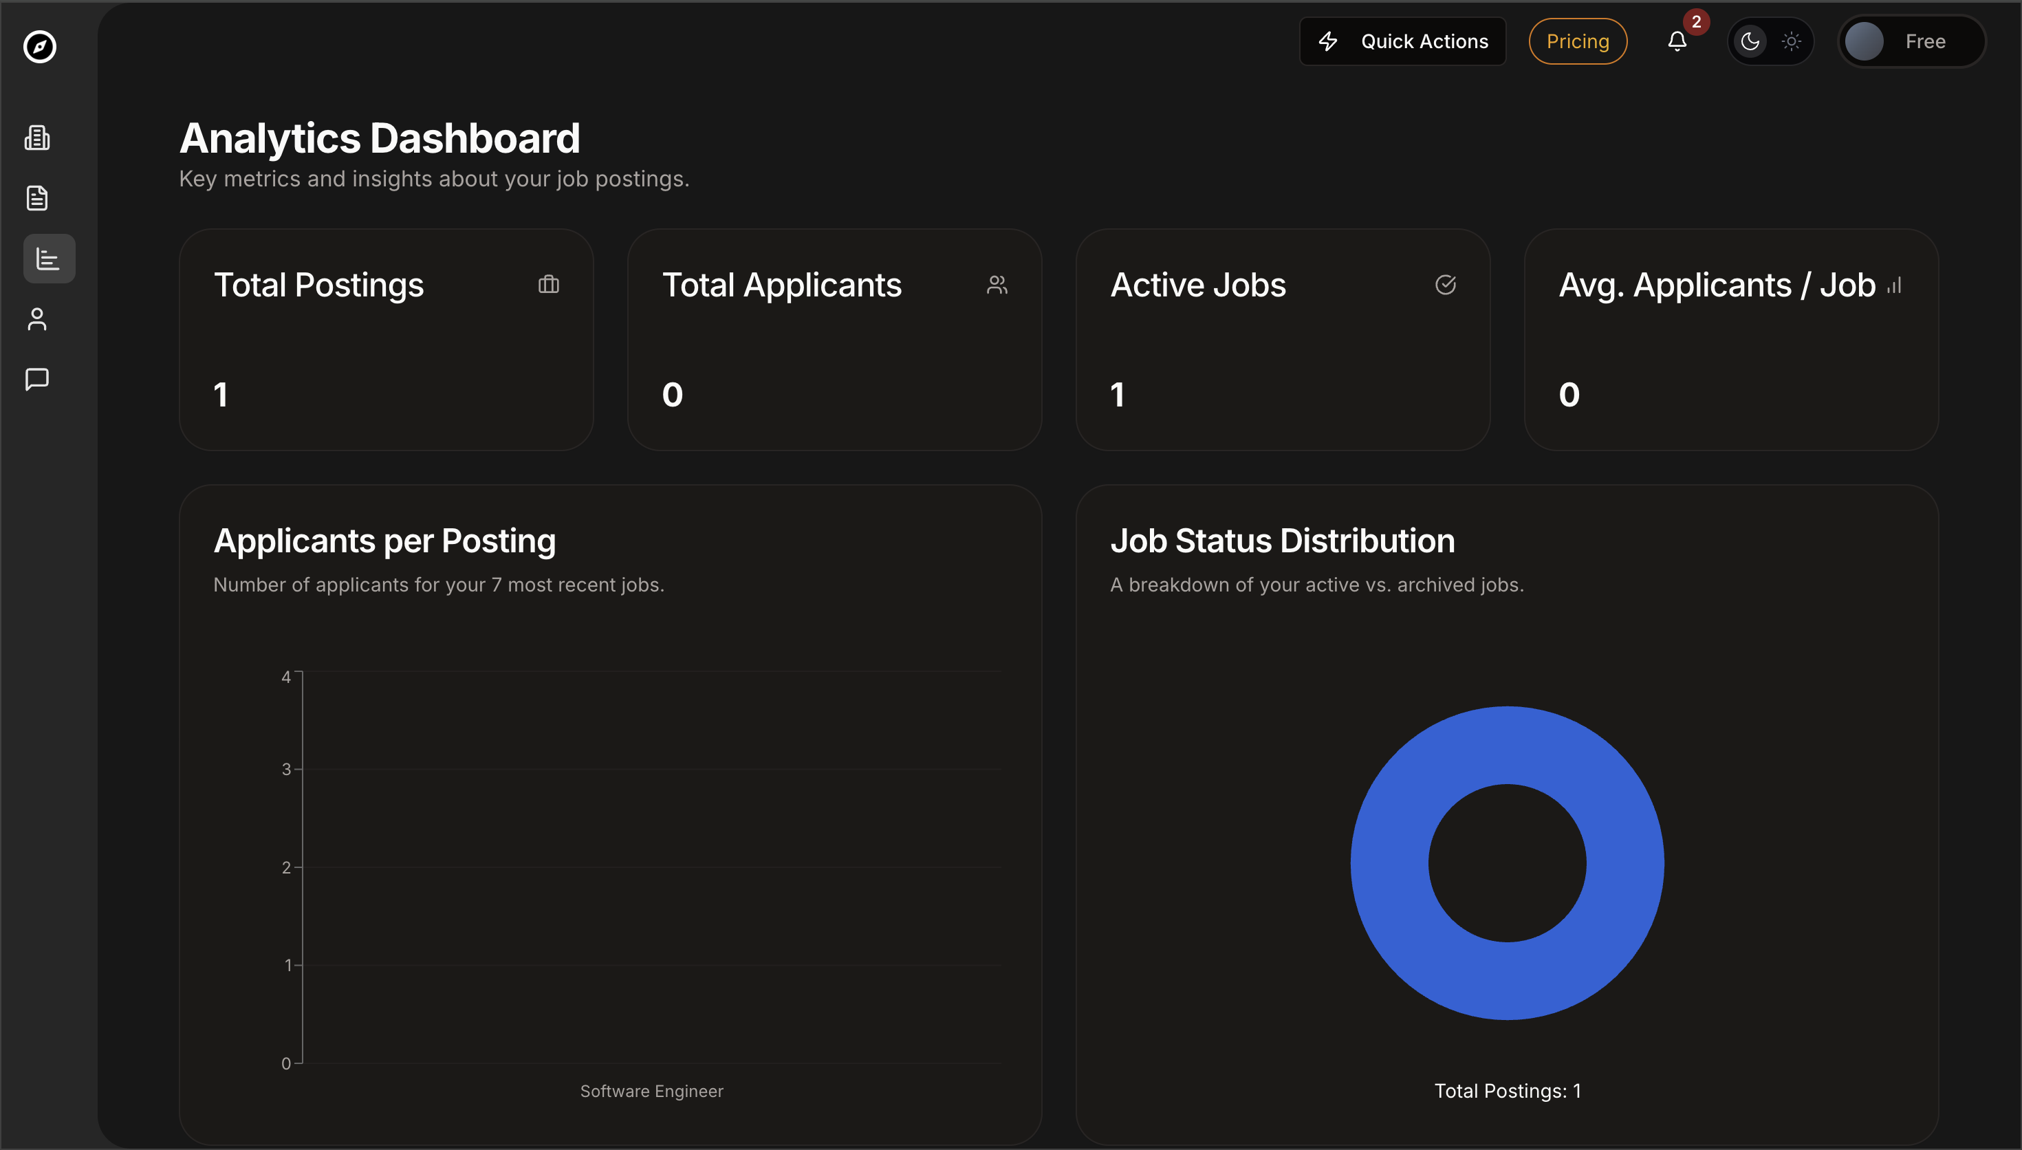The height and width of the screenshot is (1150, 2022).
Task: Open the messages chat sidebar icon
Action: (37, 379)
